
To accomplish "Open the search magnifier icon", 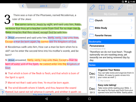I will click(64, 6).
